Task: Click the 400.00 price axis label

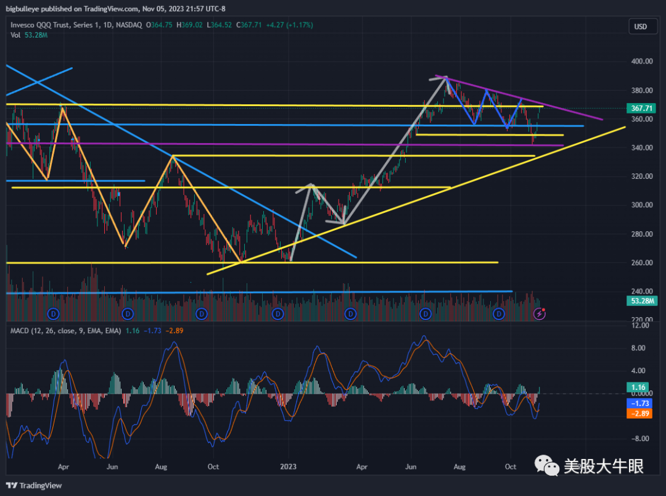Action: pos(642,61)
